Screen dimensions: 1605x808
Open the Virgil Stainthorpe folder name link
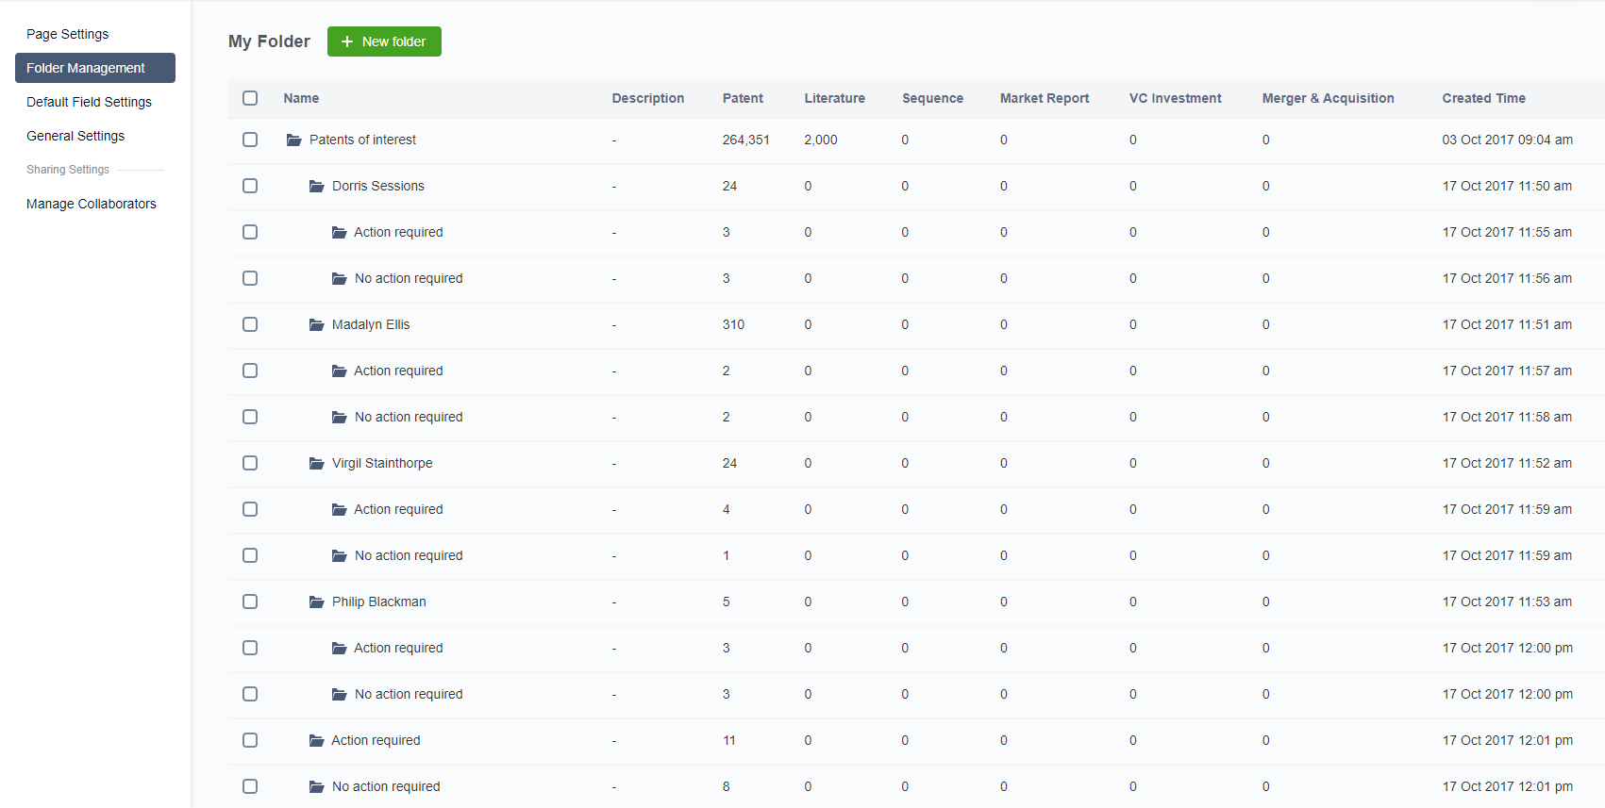pos(382,463)
